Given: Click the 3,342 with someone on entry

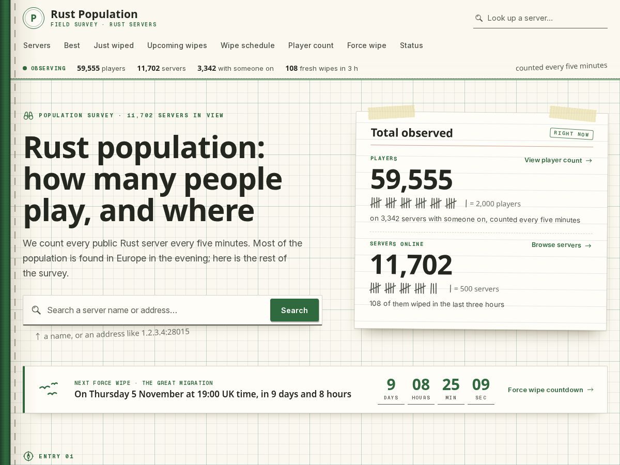Looking at the screenshot, I should (236, 68).
